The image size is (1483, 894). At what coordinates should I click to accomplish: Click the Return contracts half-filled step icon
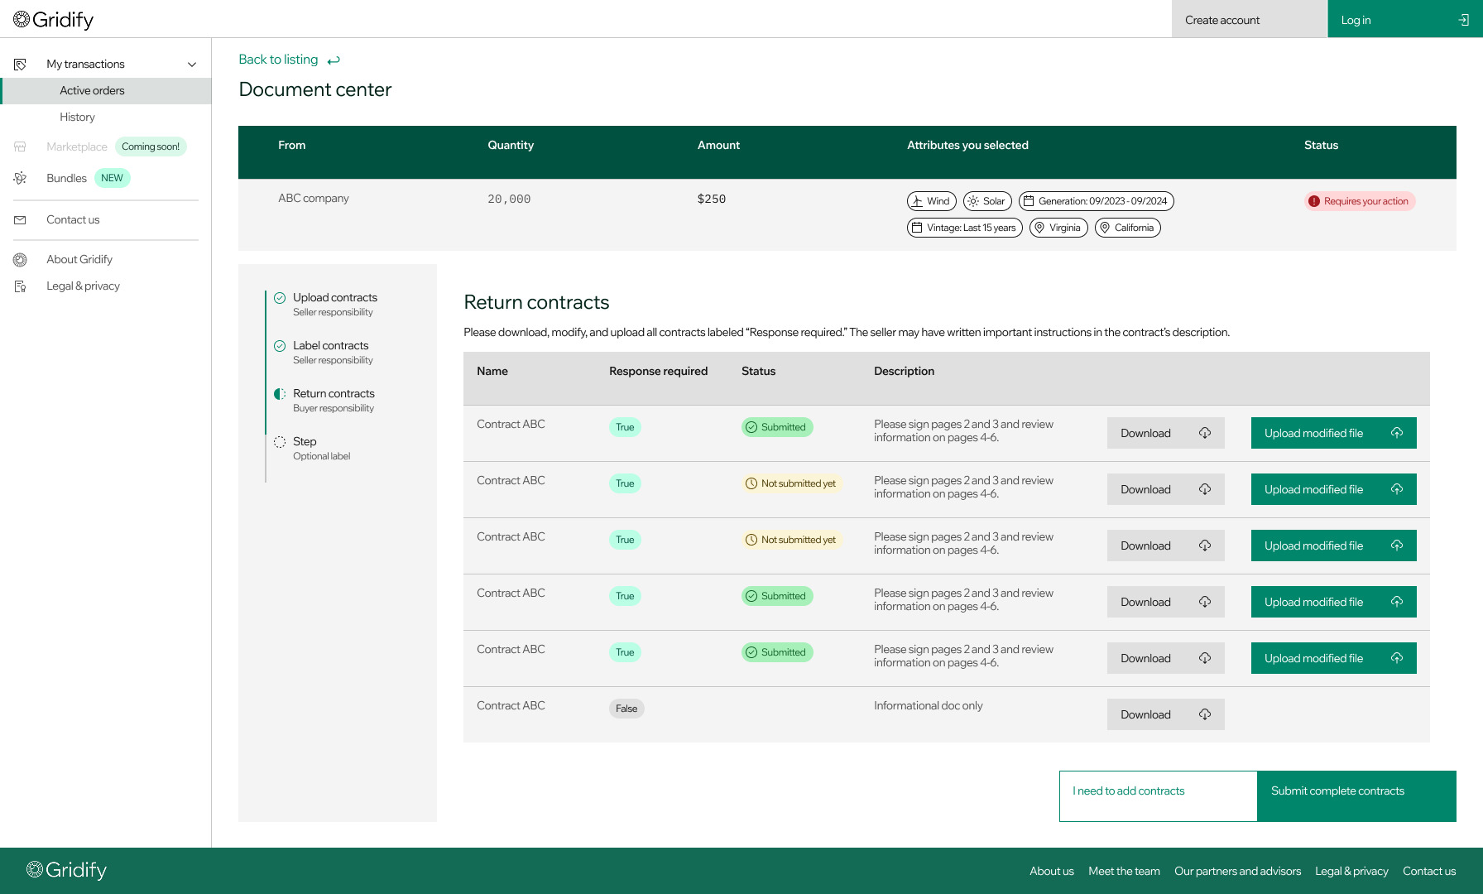coord(280,394)
